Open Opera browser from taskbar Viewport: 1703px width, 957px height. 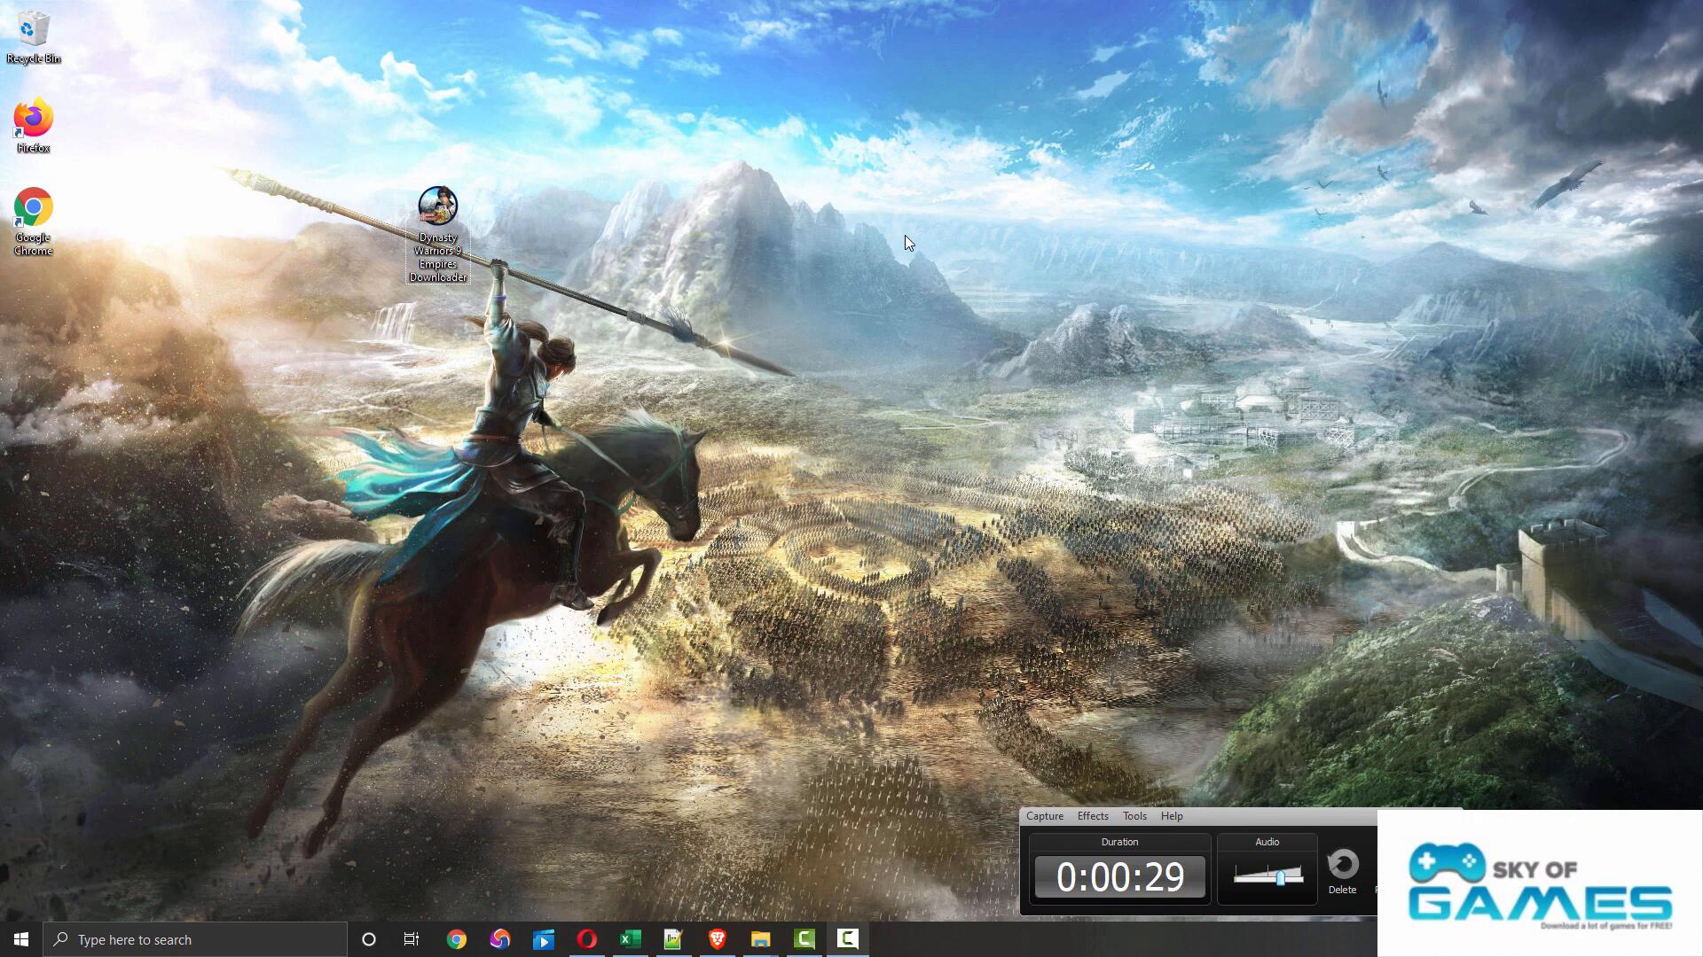tap(586, 939)
